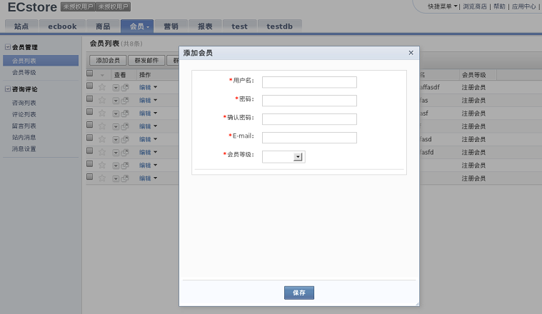Viewport: 542px width, 314px height.
Task: Click the expand-detail icon in the second row
Action: [116, 101]
